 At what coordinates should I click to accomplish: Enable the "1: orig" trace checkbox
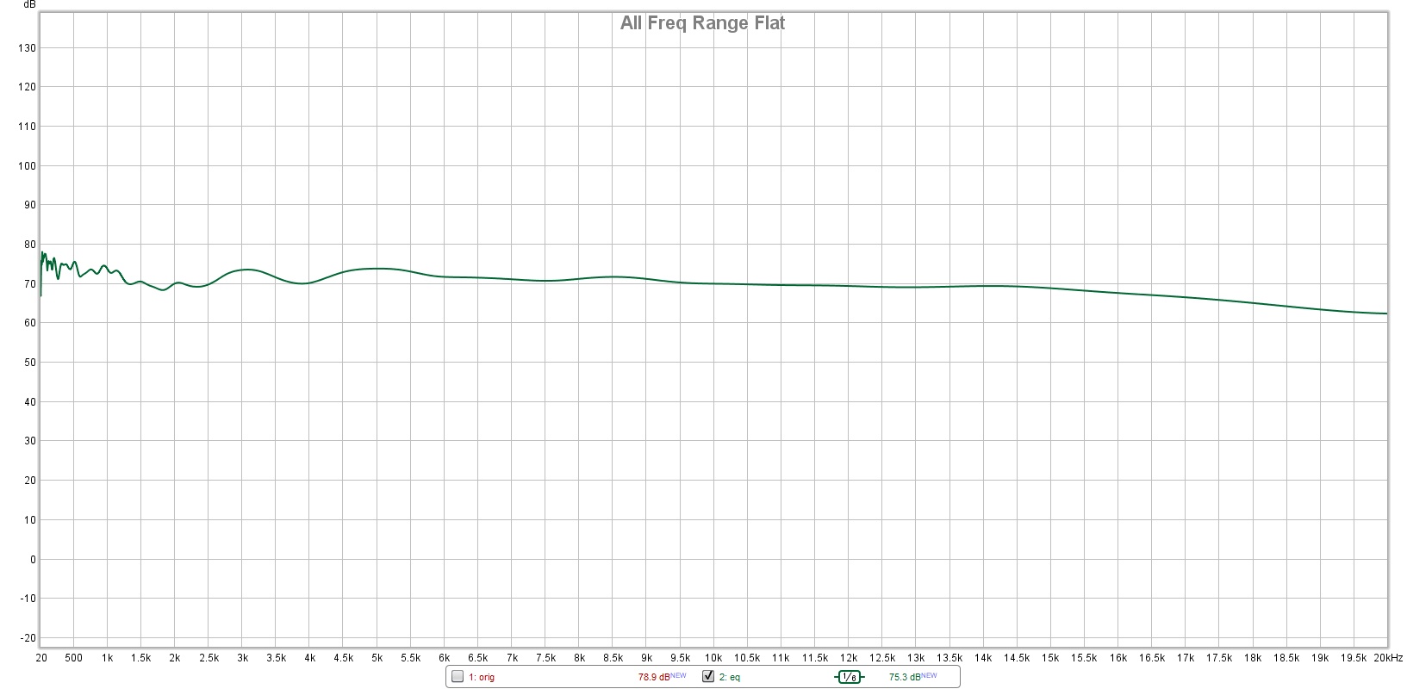pos(458,677)
